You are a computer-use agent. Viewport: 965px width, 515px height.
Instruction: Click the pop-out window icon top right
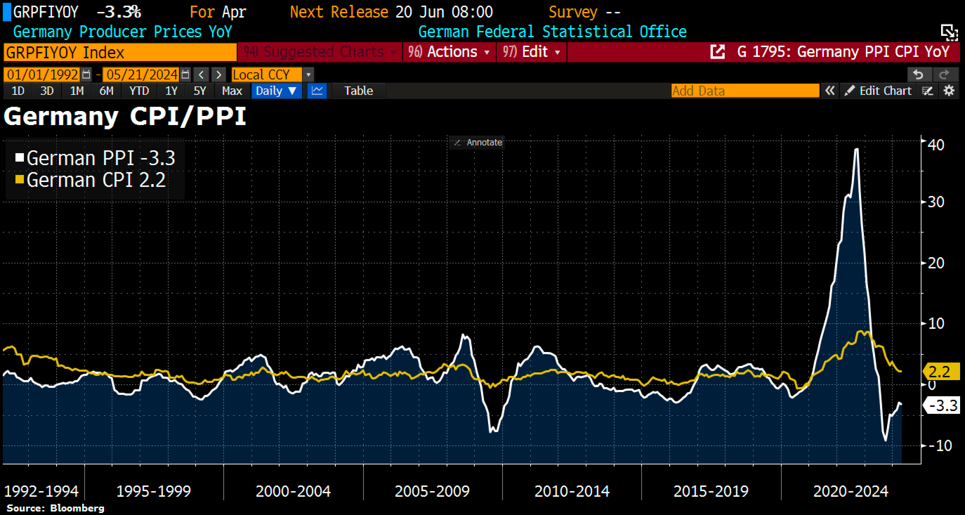coord(948,32)
